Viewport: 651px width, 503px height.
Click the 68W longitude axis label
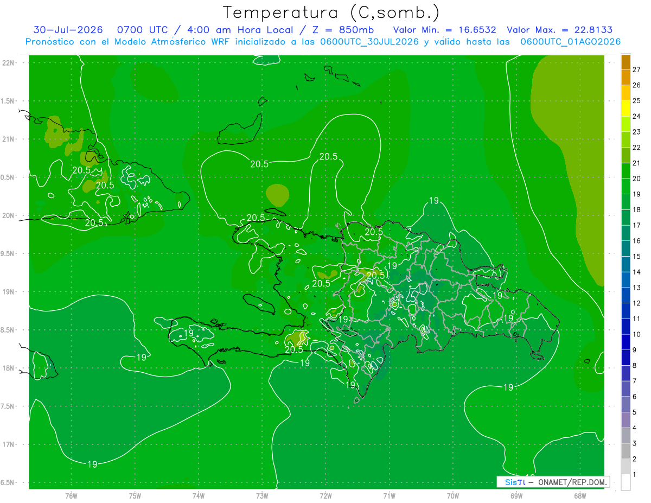point(580,495)
